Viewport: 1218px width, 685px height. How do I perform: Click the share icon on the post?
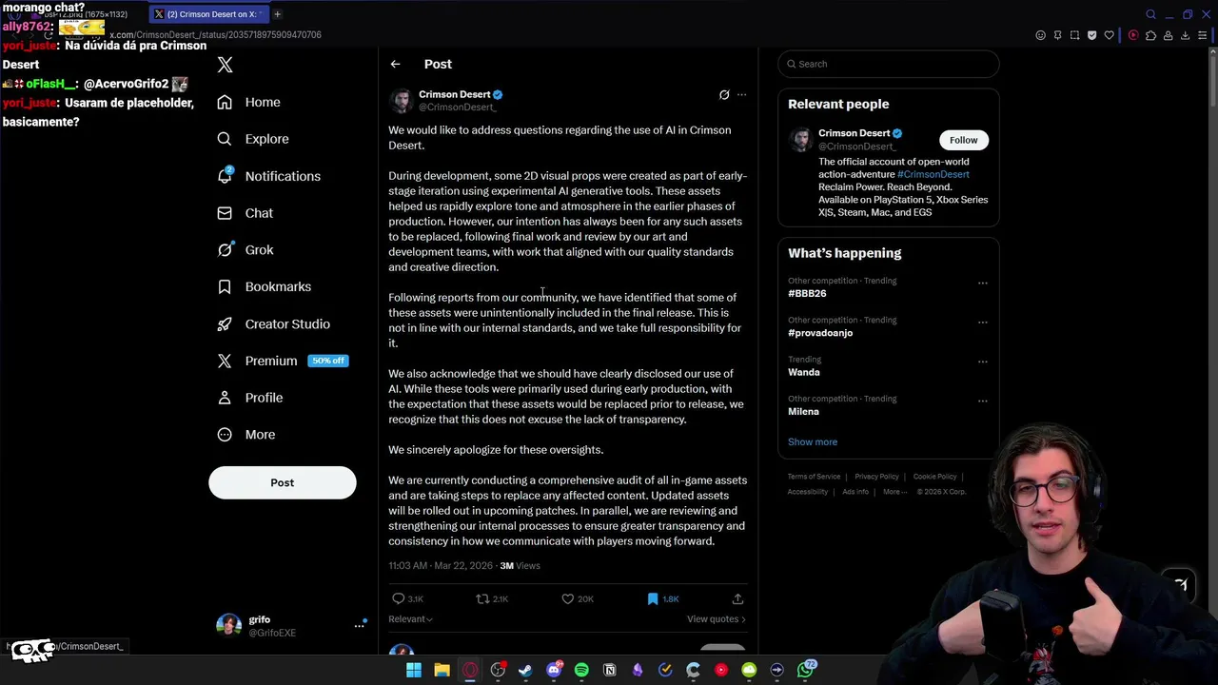(x=737, y=598)
